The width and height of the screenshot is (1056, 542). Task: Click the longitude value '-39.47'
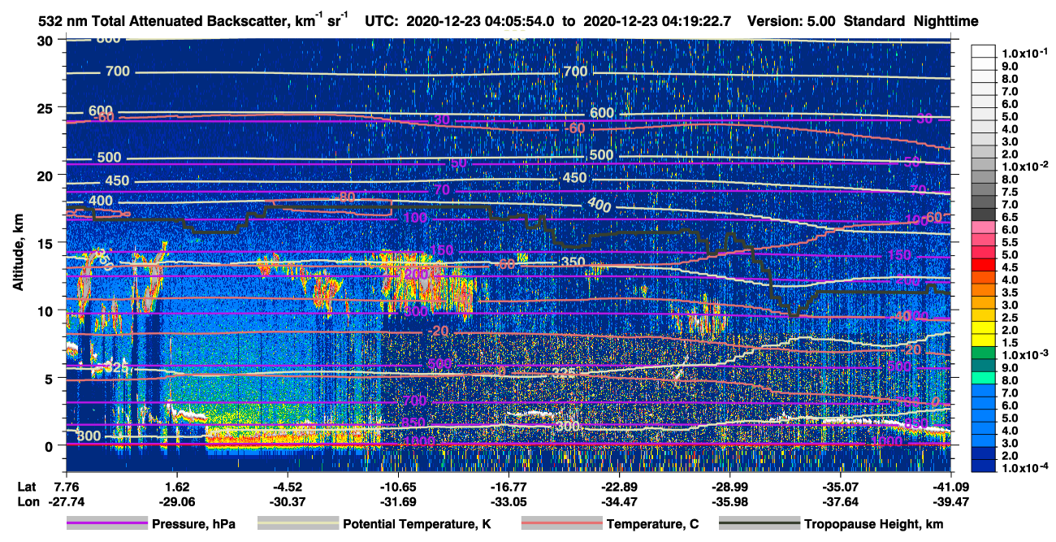950,502
